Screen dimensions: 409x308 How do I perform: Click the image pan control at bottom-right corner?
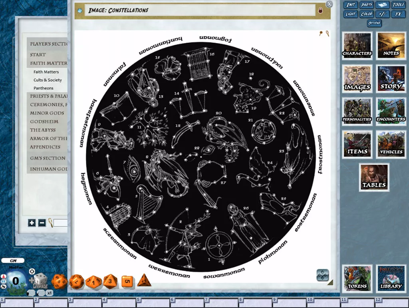323,275
